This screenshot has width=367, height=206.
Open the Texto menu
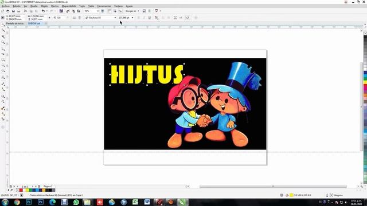click(x=82, y=6)
